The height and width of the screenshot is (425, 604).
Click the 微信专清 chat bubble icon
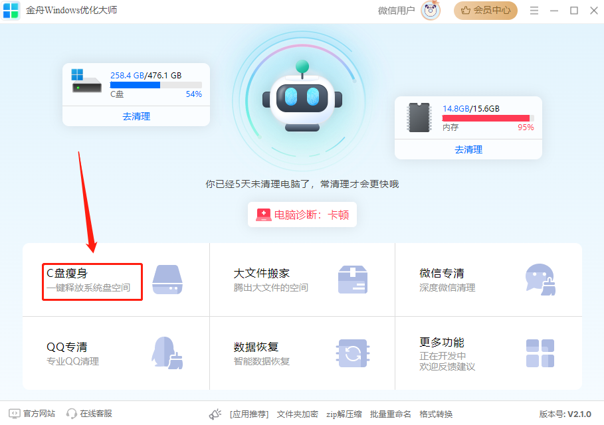[539, 280]
